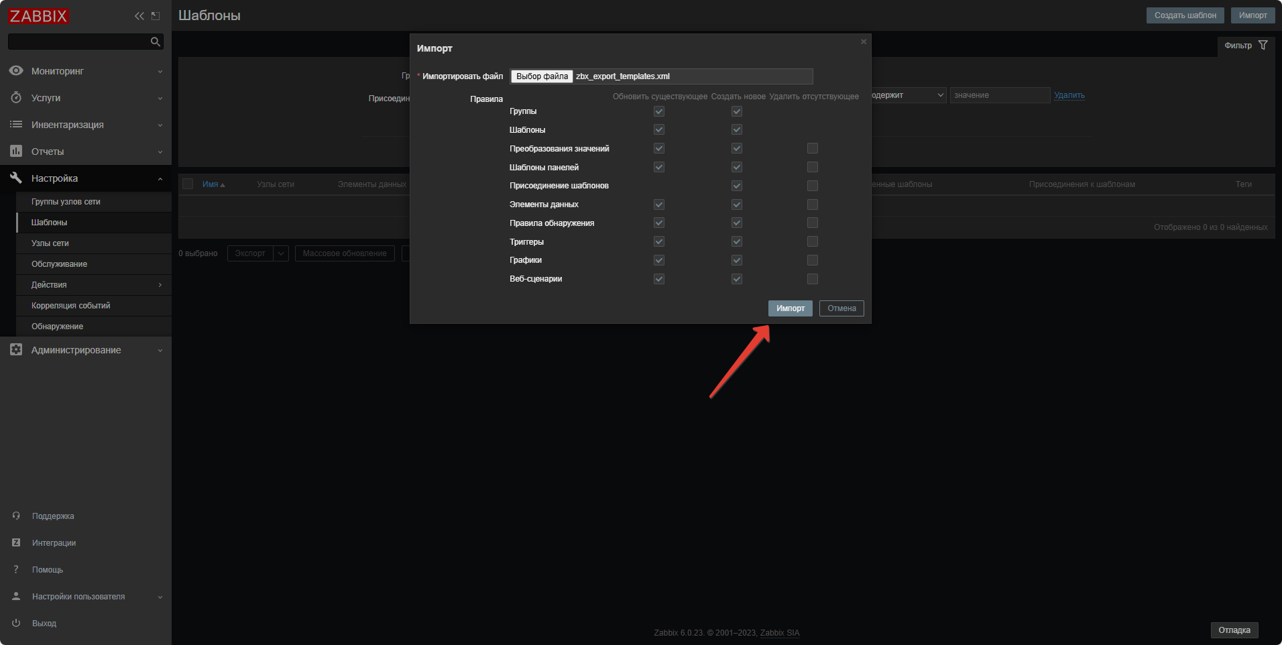Viewport: 1282px width, 645px height.
Task: Click the Zabbix logo
Action: pos(39,16)
